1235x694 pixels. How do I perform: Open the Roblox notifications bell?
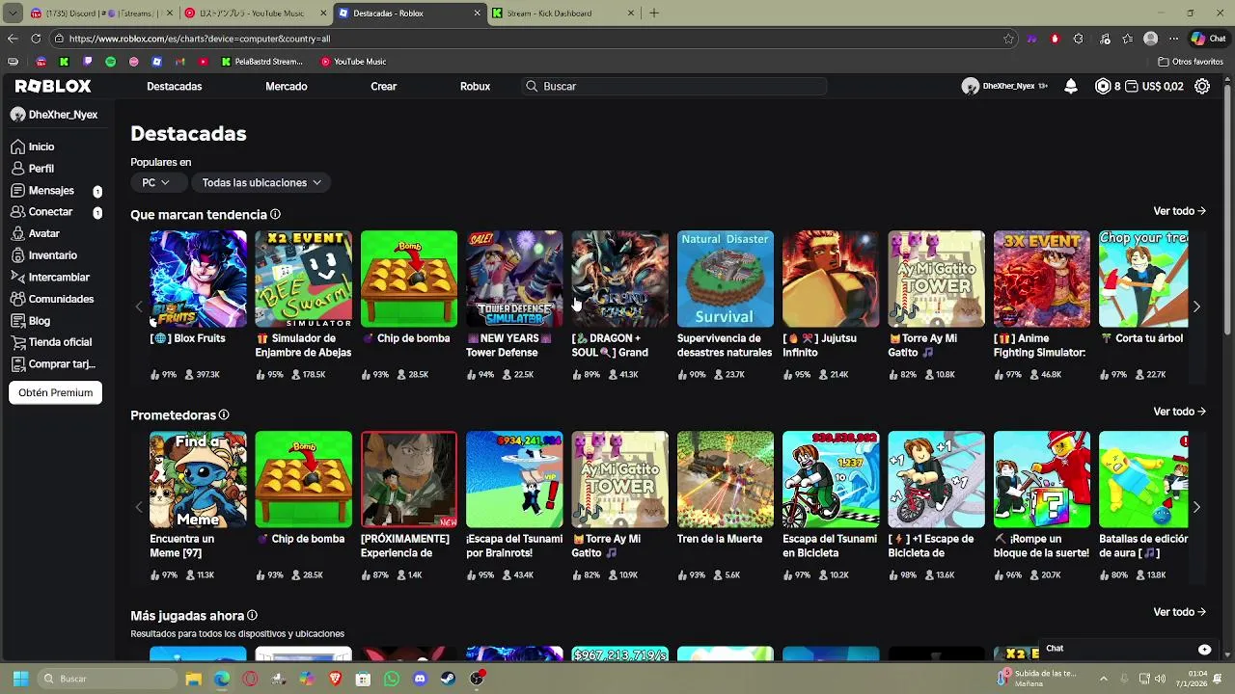coord(1071,87)
